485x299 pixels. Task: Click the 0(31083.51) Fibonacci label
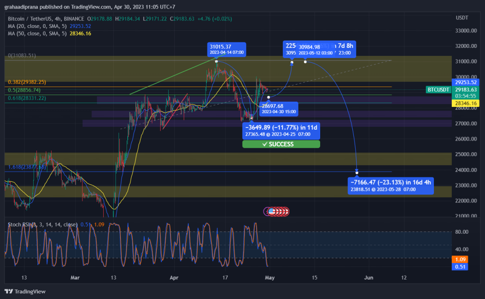pyautogui.click(x=22, y=56)
